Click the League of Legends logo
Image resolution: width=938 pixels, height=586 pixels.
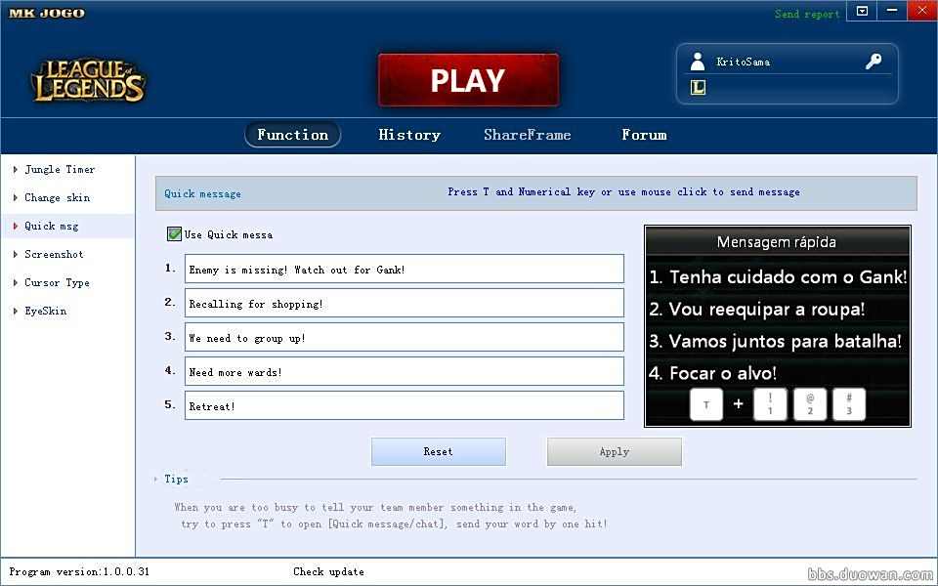(x=89, y=81)
